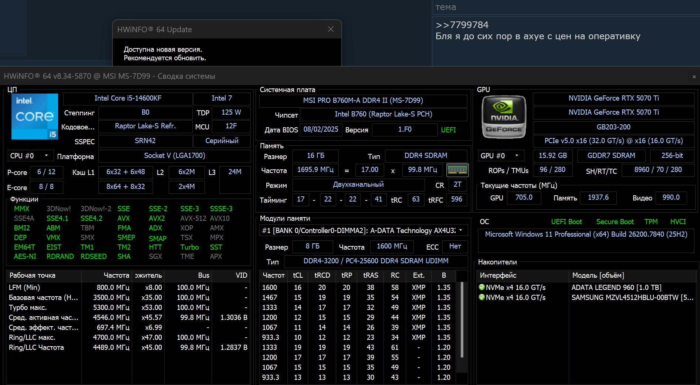Click the 1695.9 МГц memory frequency value
The image size is (700, 385).
pos(315,170)
